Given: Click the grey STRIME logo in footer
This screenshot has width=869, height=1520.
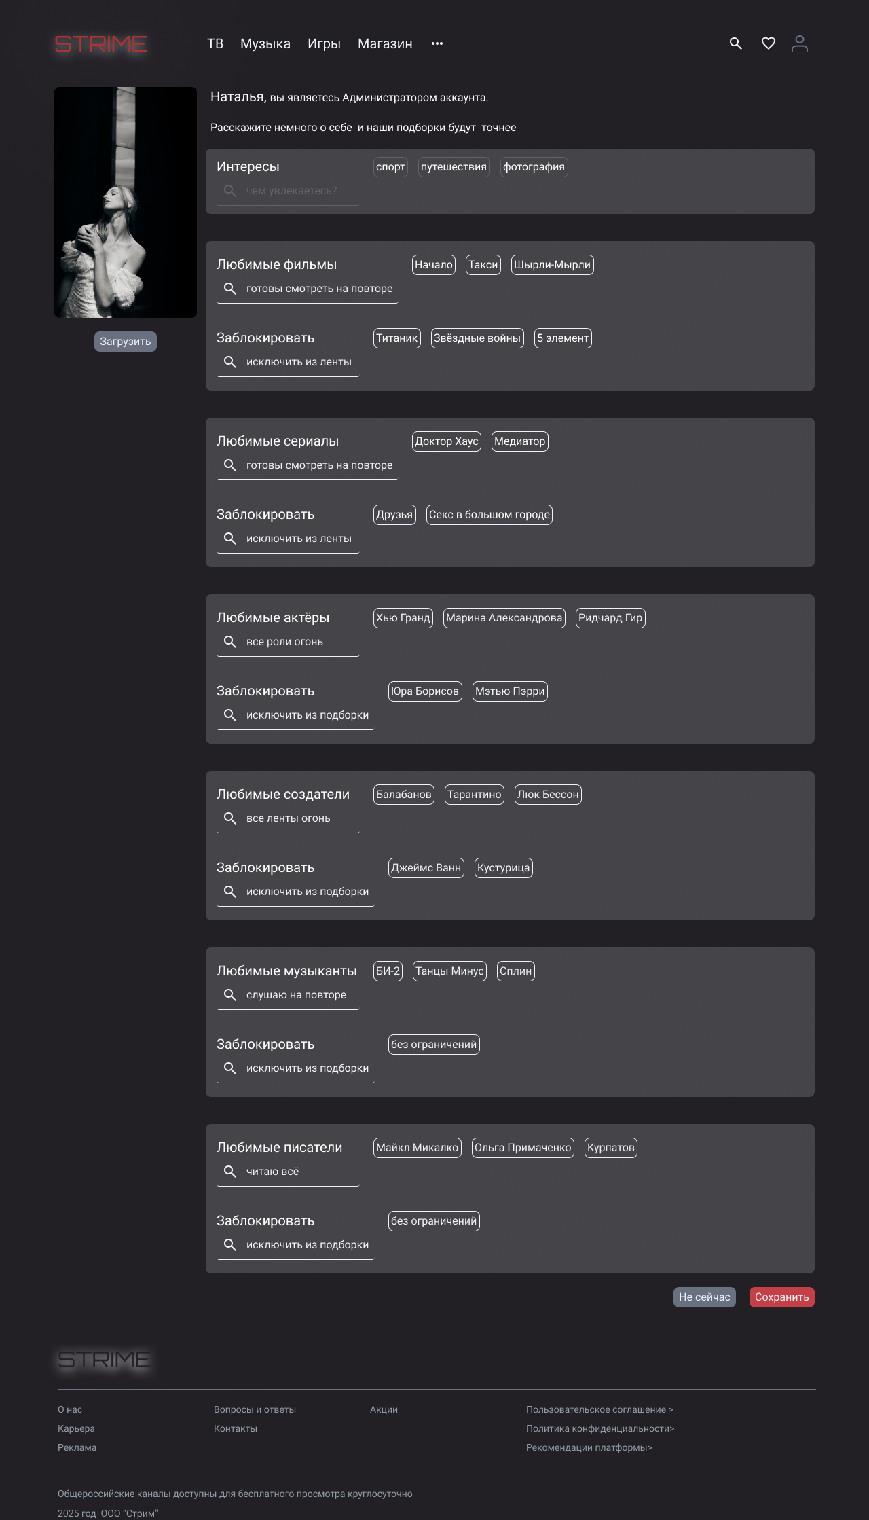Looking at the screenshot, I should tap(104, 1359).
